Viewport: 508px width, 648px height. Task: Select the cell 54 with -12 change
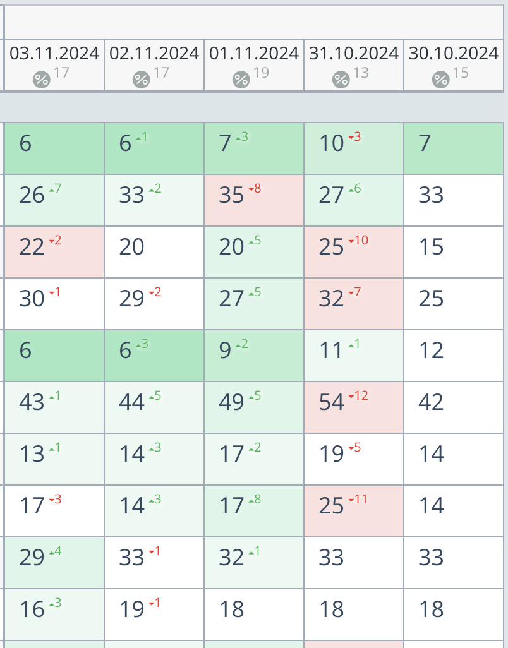[x=354, y=407]
